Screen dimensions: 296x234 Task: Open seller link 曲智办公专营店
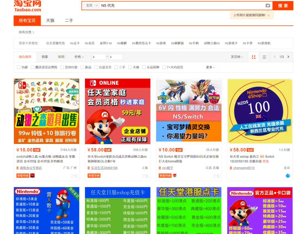[31, 168]
